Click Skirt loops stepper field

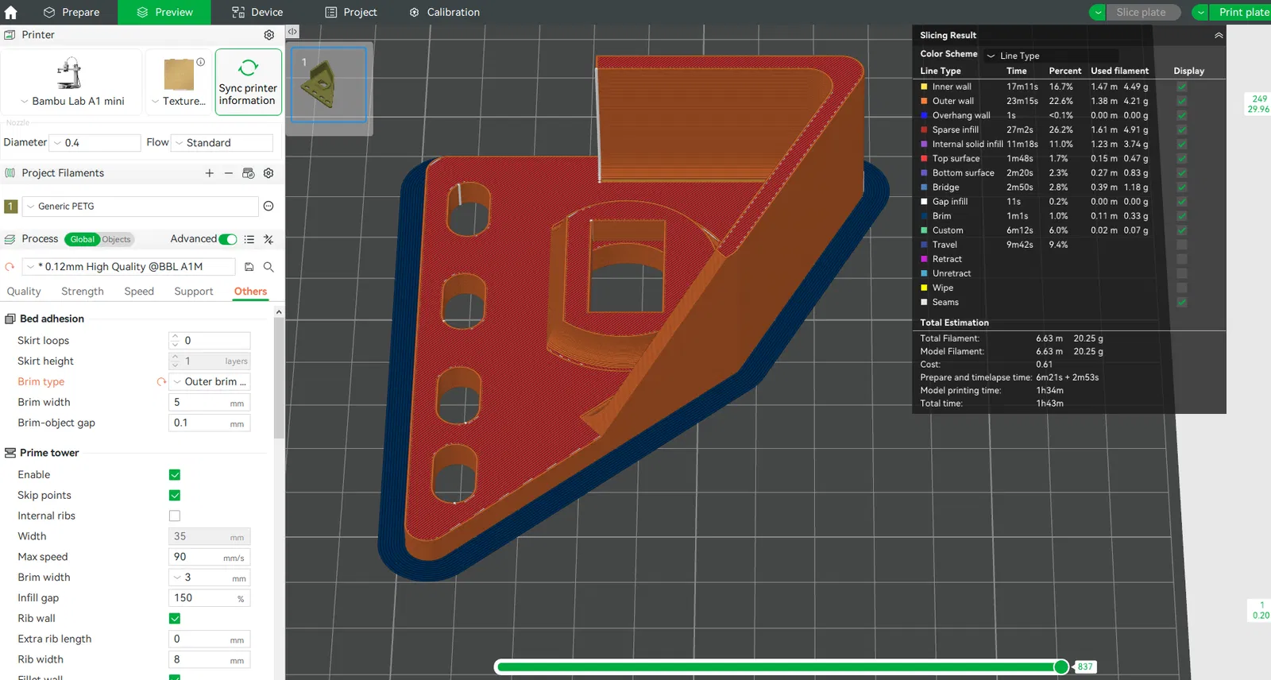[211, 341]
